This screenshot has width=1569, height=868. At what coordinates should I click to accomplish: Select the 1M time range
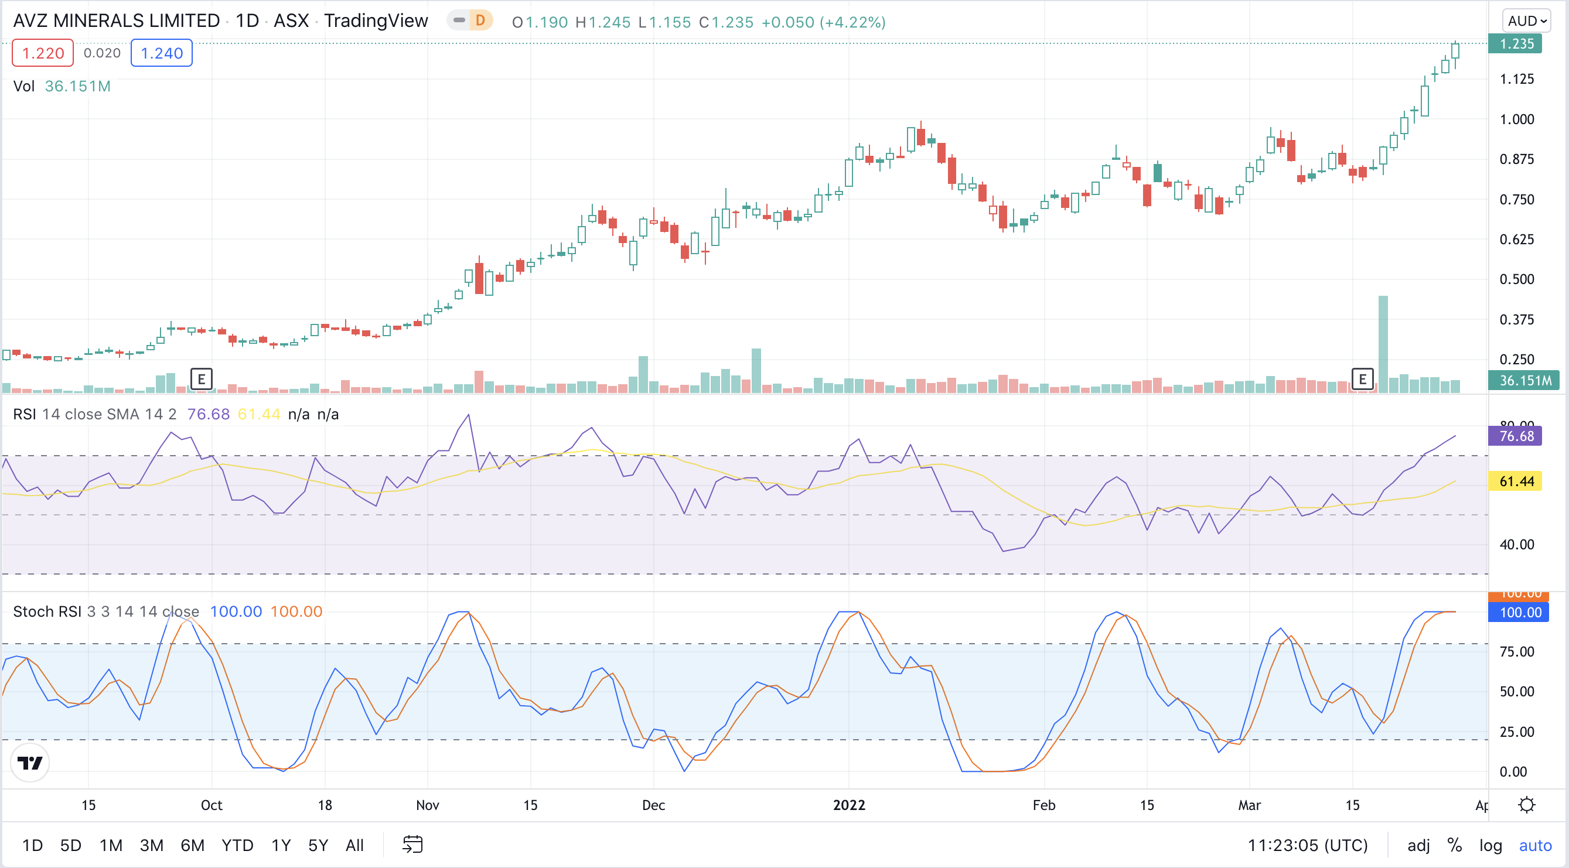click(111, 845)
